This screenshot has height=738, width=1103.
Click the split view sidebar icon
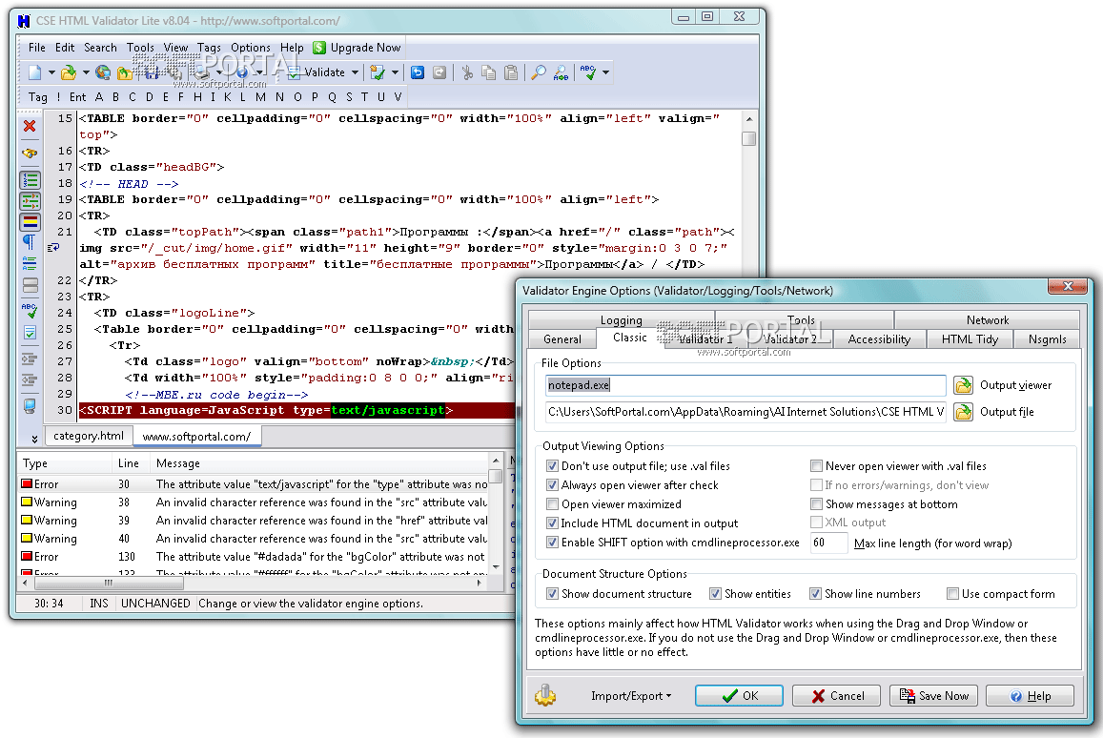(31, 286)
